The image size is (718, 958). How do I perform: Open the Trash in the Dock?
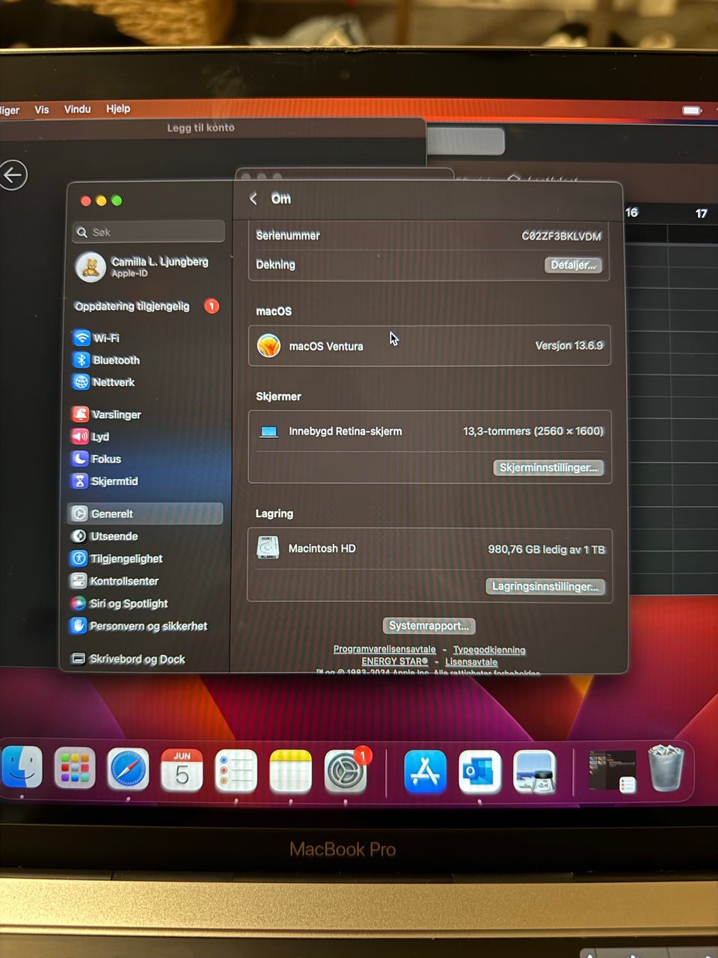click(666, 768)
